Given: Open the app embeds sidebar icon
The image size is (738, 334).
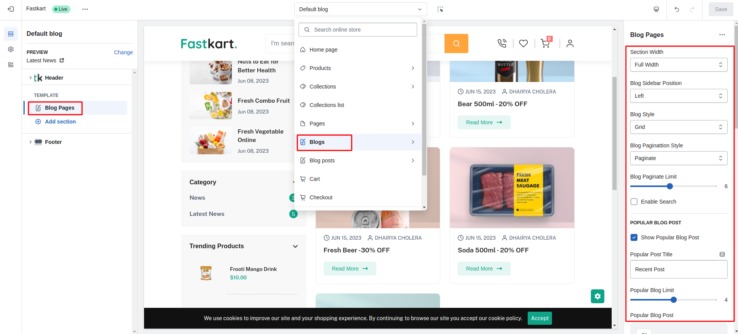Looking at the screenshot, I should 11,65.
